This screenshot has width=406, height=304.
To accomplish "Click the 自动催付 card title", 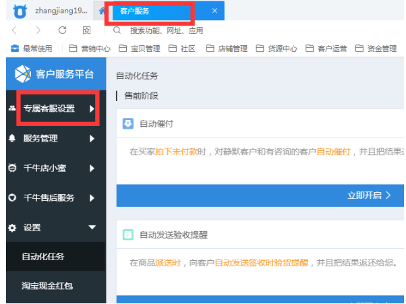I will (156, 124).
